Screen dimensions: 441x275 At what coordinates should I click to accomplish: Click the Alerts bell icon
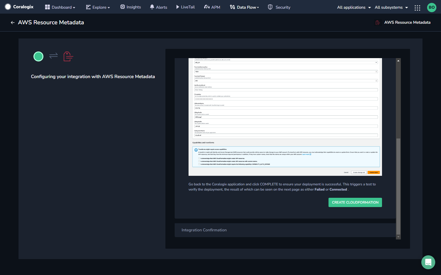(x=152, y=7)
